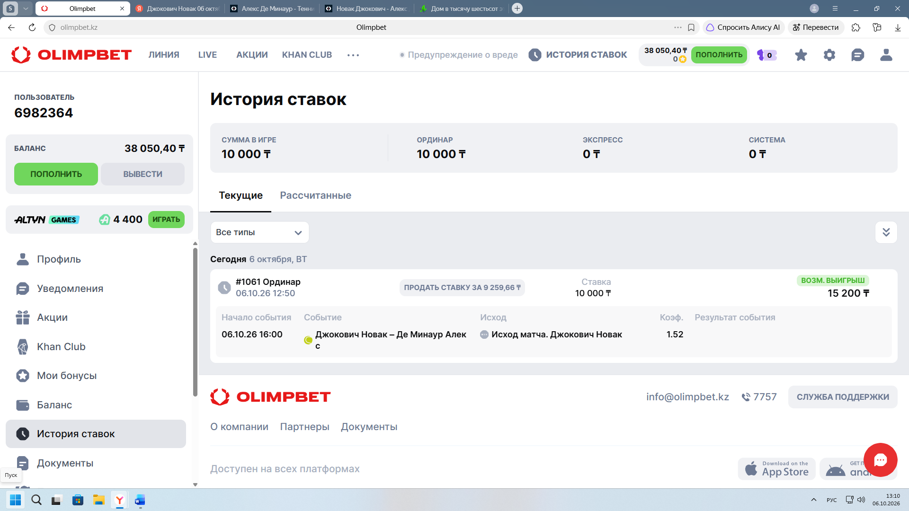
Task: Click green 'ПОПОЛНИТЬ' button in sidebar
Action: 56,174
